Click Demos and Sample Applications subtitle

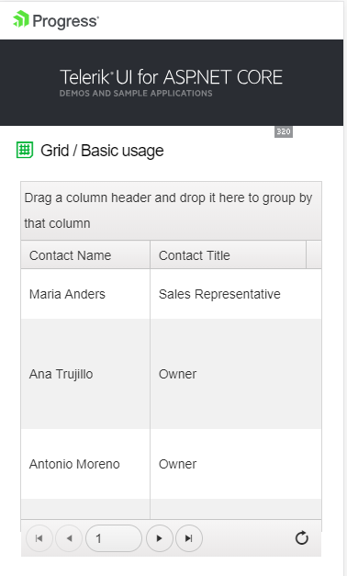pos(136,94)
